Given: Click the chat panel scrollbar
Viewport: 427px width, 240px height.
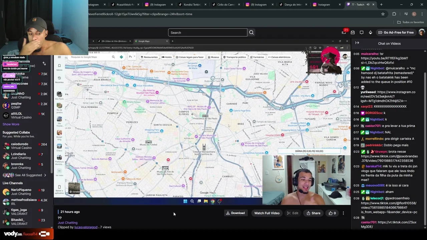Looking at the screenshot, I should tap(425, 140).
